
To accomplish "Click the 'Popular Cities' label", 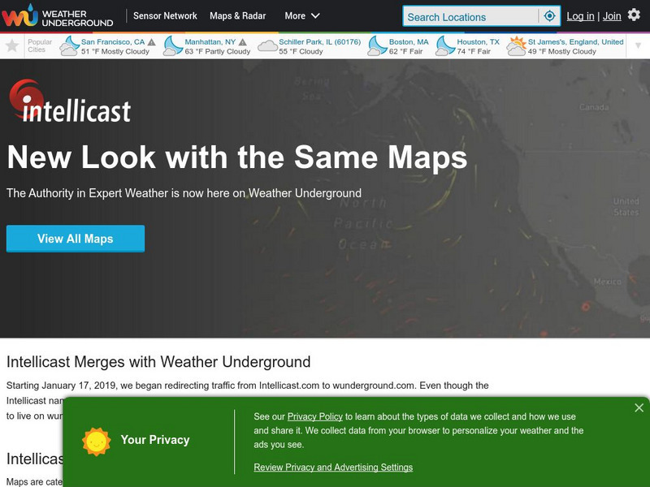I will pos(39,45).
